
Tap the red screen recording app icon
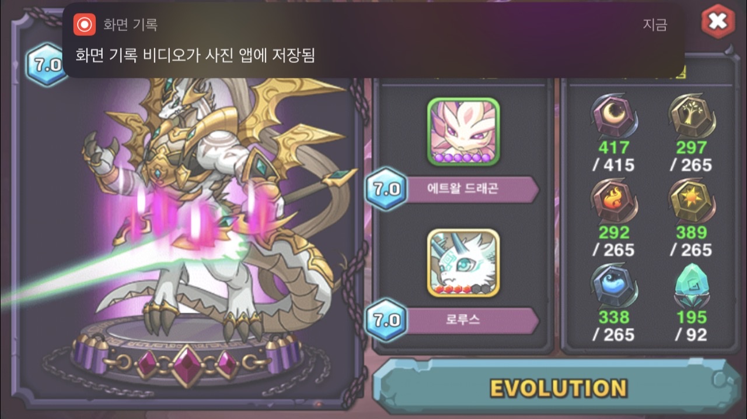[84, 24]
